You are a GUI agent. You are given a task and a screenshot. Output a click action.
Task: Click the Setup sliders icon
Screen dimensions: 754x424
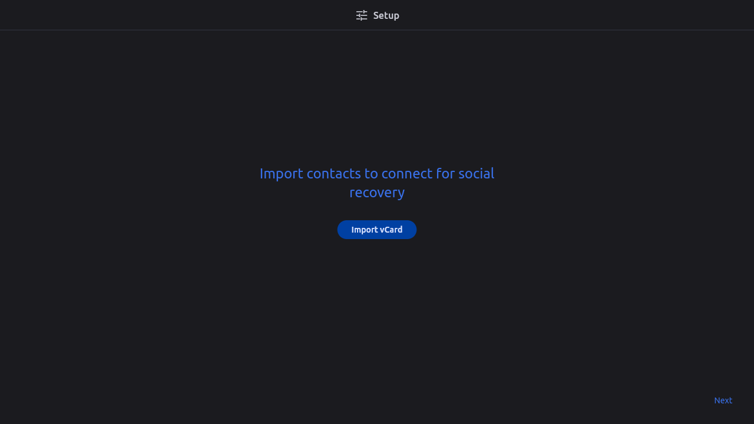pos(362,15)
